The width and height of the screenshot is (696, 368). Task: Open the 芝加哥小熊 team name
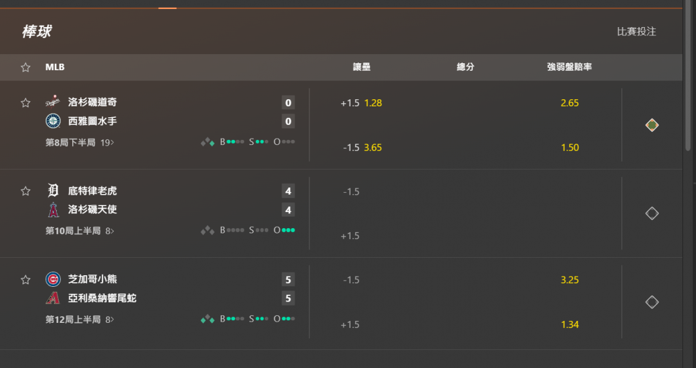[92, 279]
